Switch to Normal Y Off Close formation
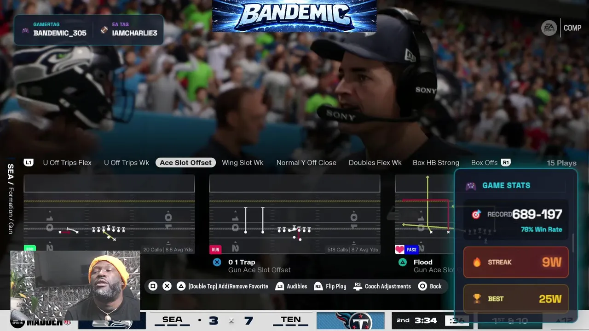The width and height of the screenshot is (589, 331). click(306, 163)
